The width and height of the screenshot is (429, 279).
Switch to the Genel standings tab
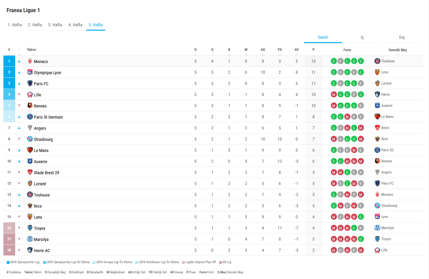tap(323, 37)
